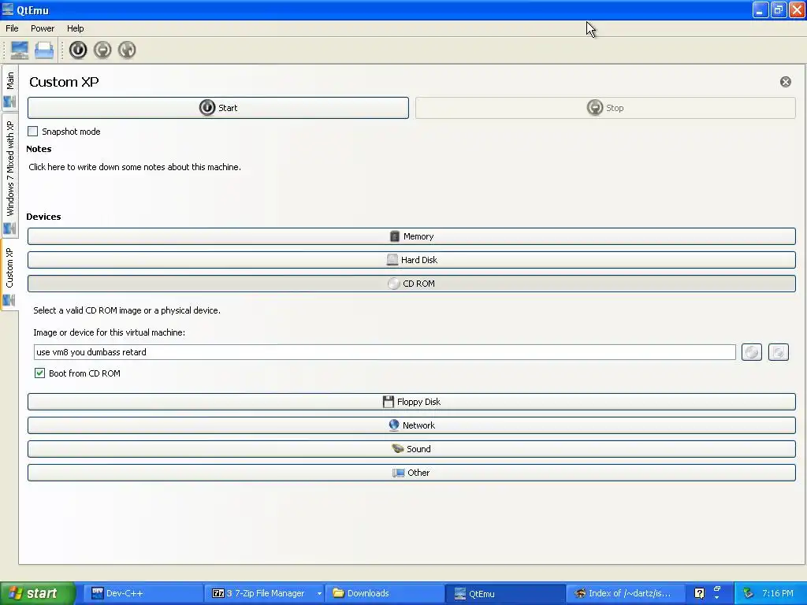Click the taskbar clock showing 7:16 PM

[778, 593]
